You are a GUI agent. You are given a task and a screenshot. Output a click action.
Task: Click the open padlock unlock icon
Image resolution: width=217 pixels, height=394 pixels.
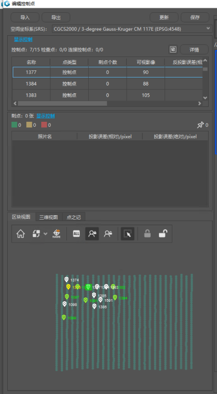coord(163,234)
